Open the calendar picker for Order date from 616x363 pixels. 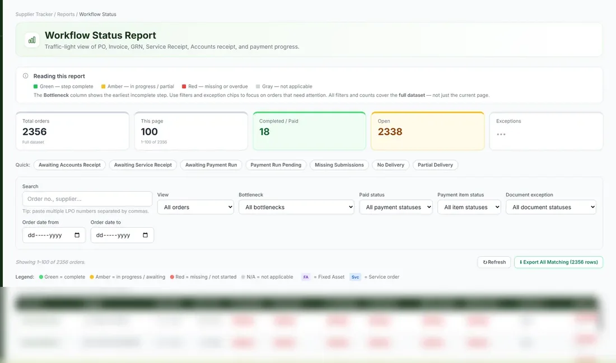(77, 235)
